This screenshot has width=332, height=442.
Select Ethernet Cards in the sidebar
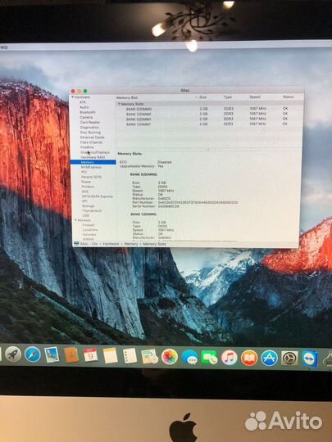pos(92,138)
